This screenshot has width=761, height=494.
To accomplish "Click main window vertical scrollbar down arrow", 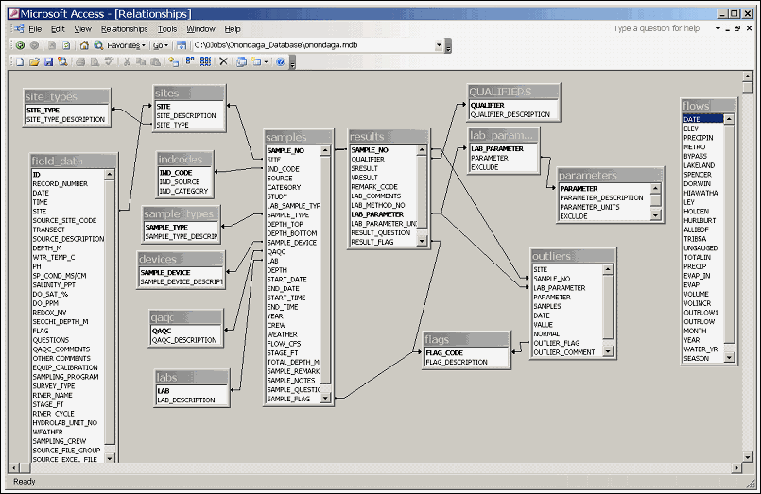I will 747,456.
